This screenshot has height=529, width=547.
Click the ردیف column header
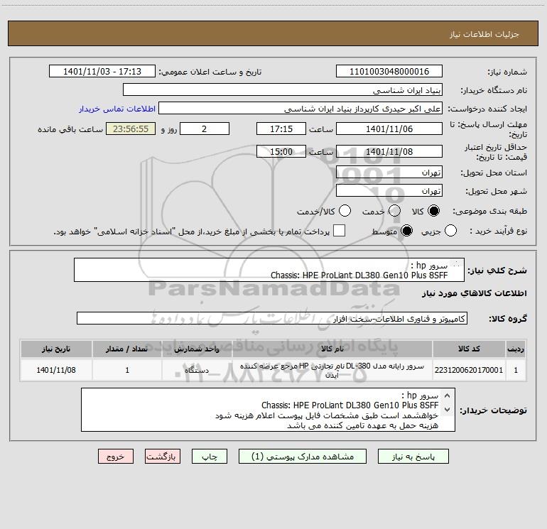pyautogui.click(x=516, y=349)
